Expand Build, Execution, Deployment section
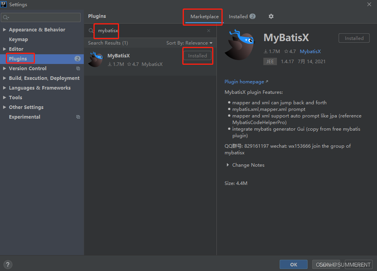 click(4, 78)
